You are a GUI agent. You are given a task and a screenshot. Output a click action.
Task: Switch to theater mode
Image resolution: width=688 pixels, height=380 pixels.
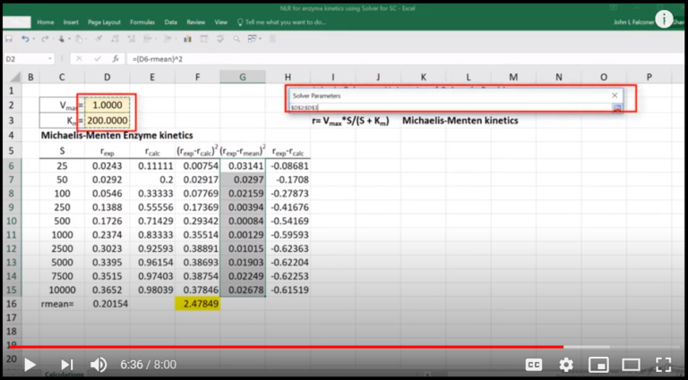click(631, 364)
